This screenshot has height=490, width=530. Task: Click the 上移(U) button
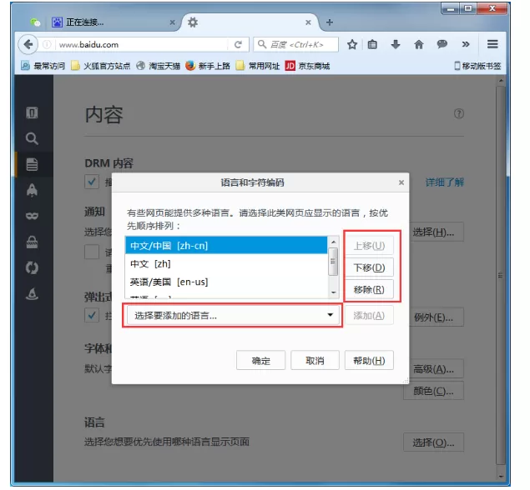tap(369, 246)
